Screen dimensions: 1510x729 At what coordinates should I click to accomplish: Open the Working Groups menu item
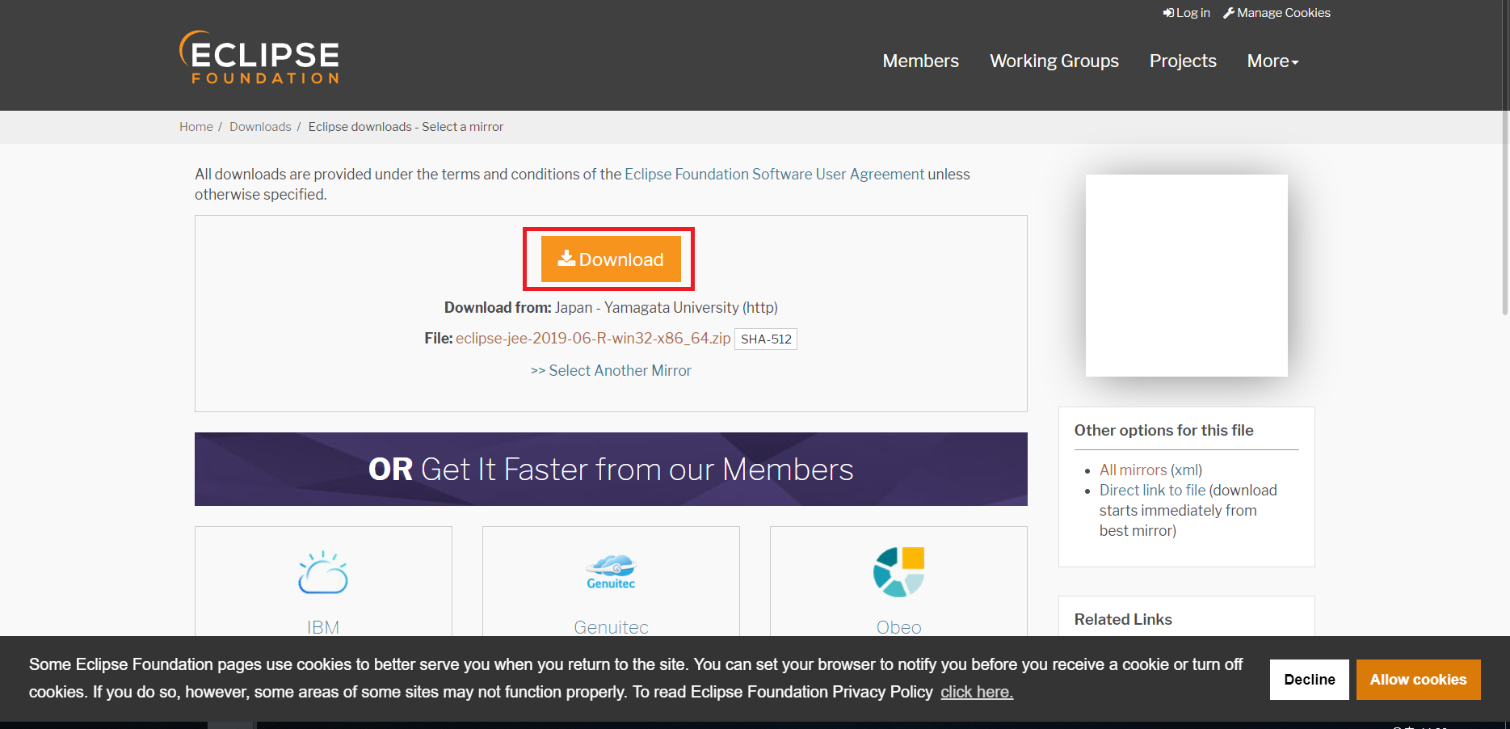point(1054,61)
